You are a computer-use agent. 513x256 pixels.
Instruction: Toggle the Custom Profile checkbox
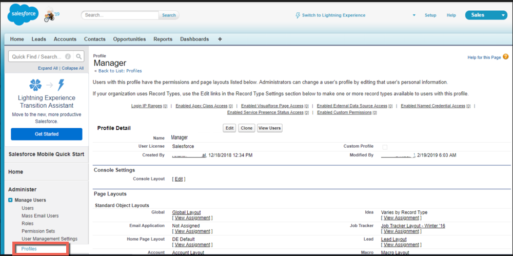pos(385,147)
